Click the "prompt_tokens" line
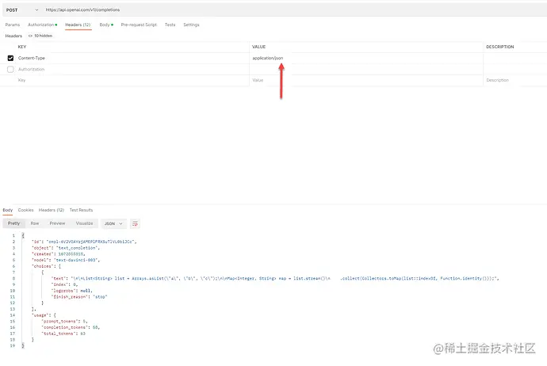This screenshot has height=366, width=547. point(64,322)
